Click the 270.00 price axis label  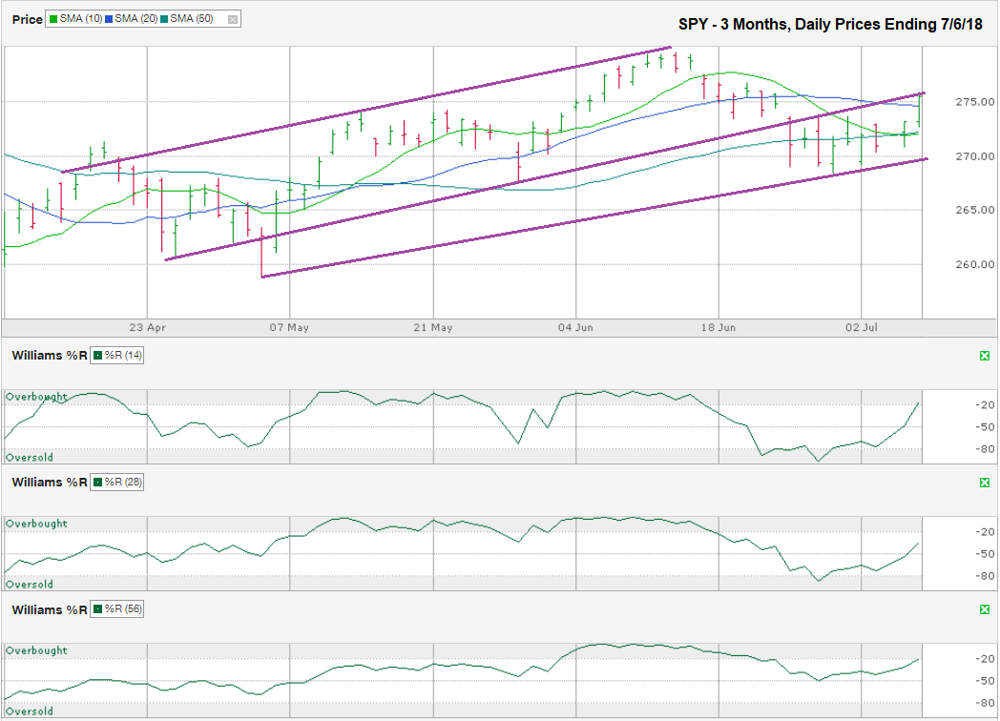click(974, 156)
